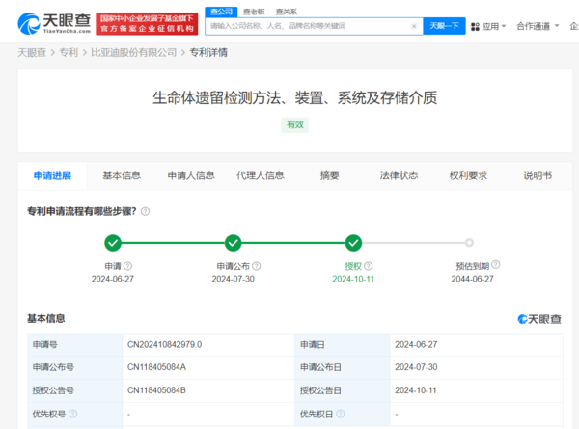The width and height of the screenshot is (579, 429).
Task: Open 比亚迪股份有限公司 breadcrumb link
Action: click(x=134, y=53)
